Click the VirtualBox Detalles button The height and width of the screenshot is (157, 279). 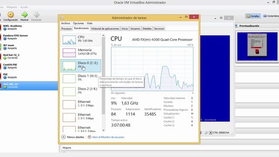[x=253, y=16]
